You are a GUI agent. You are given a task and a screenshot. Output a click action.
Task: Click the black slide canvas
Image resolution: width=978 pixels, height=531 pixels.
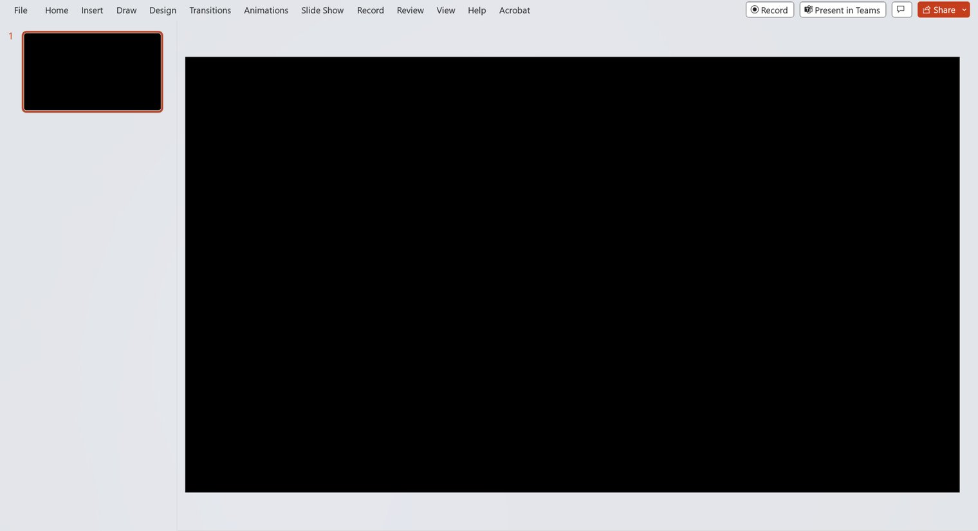tap(572, 275)
